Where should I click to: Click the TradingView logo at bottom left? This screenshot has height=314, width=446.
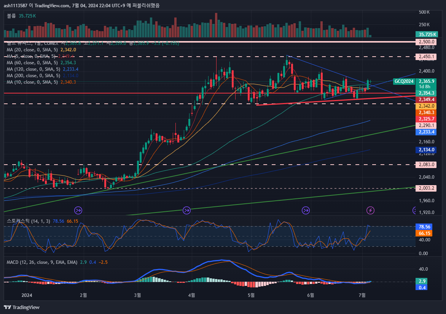[x=22, y=307]
